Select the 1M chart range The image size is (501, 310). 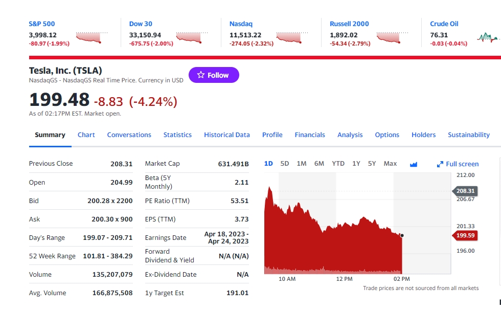click(302, 164)
